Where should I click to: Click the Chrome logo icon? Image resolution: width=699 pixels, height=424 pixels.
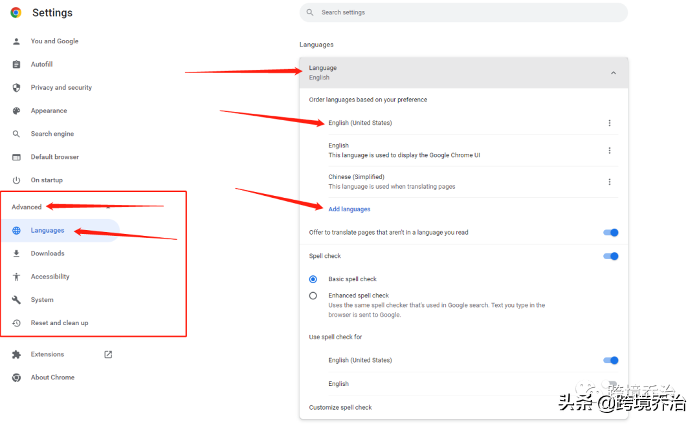pos(16,12)
